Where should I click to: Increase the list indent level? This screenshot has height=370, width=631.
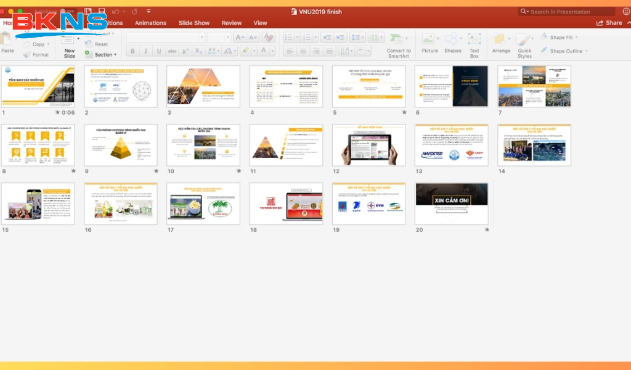pos(340,38)
